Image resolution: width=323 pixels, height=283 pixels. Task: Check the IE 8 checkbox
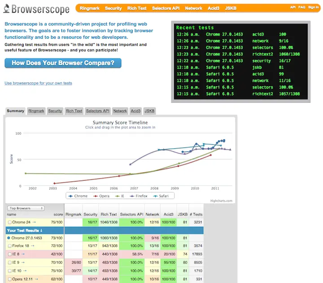click(10, 254)
